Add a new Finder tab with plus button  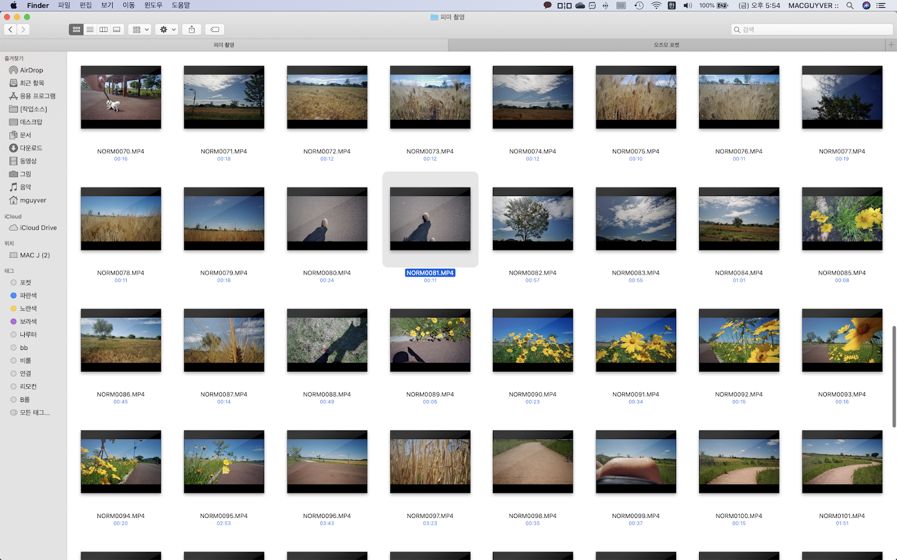tap(891, 45)
